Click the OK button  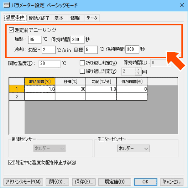(x=145, y=181)
